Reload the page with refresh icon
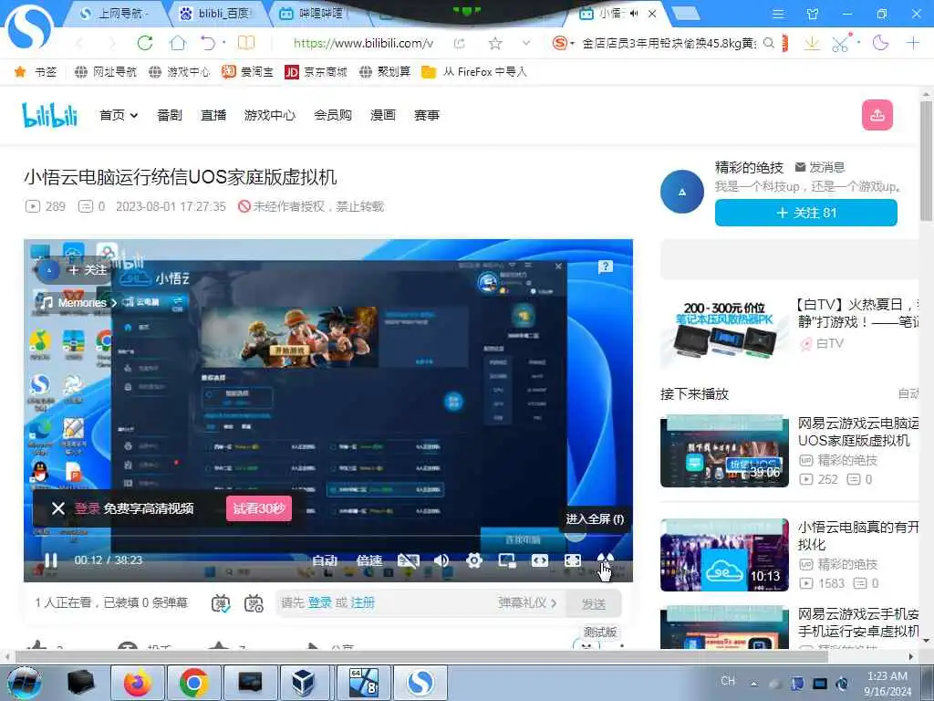 (x=145, y=43)
